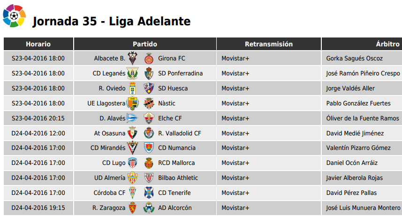The width and height of the screenshot is (402, 216).
Task: Click the Horario column header
Action: (38, 44)
